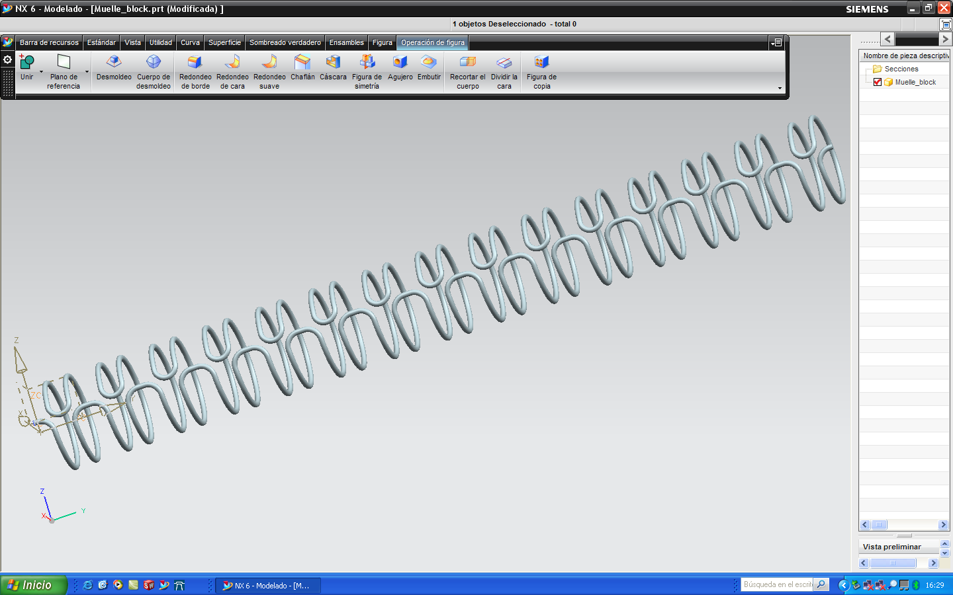
Task: Switch to the Ensambles tab
Action: [347, 42]
